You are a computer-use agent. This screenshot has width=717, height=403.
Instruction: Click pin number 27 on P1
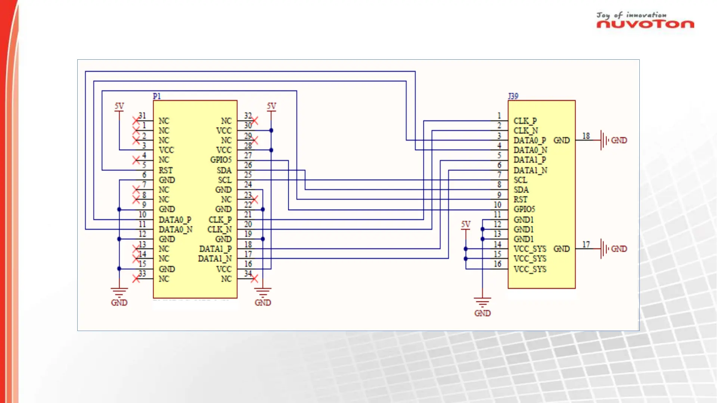248,155
